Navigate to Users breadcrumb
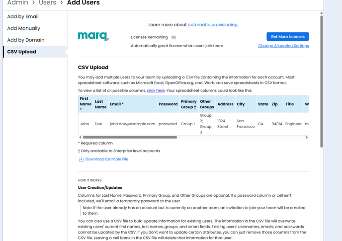The width and height of the screenshot is (342, 241). pyautogui.click(x=48, y=2)
